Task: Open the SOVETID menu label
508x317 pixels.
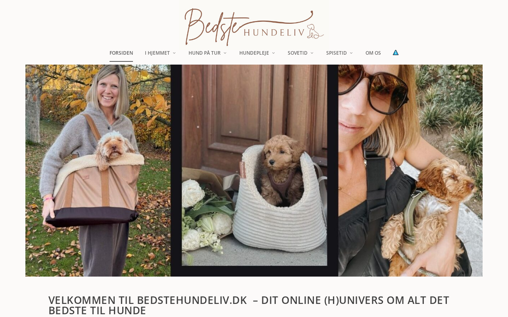Action: (298, 53)
